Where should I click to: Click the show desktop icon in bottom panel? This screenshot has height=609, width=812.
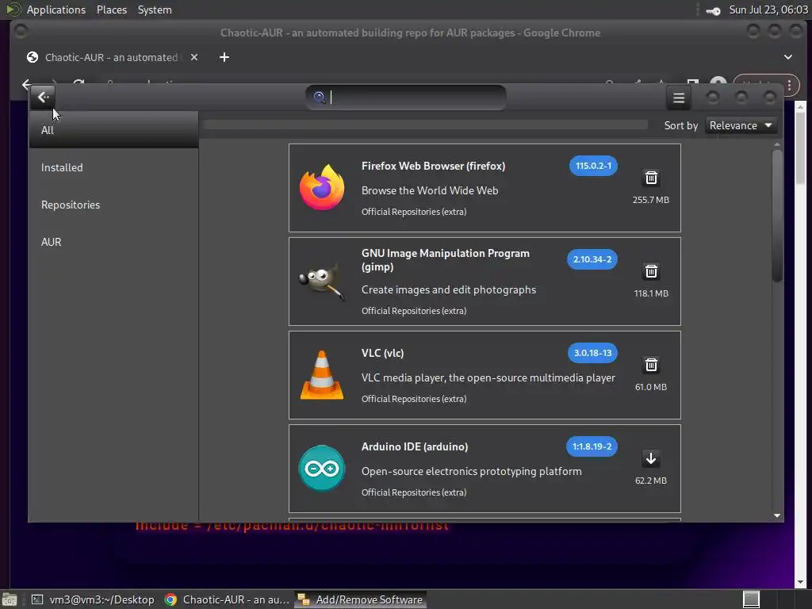coord(10,599)
